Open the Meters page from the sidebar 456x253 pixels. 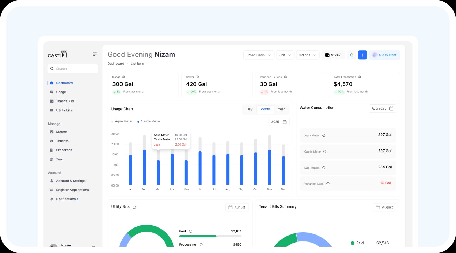coord(61,132)
